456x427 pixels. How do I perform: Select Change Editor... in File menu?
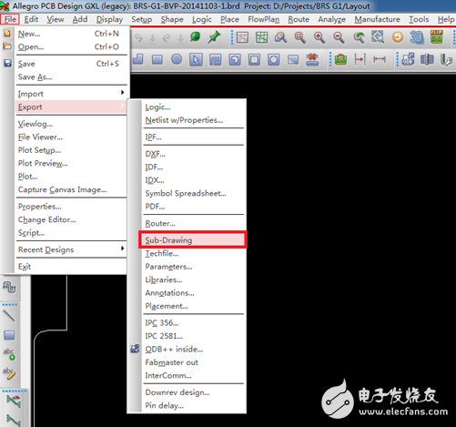pos(46,219)
